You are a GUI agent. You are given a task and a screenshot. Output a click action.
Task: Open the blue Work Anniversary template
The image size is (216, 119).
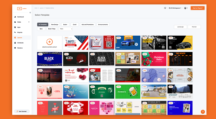[x=180, y=108]
